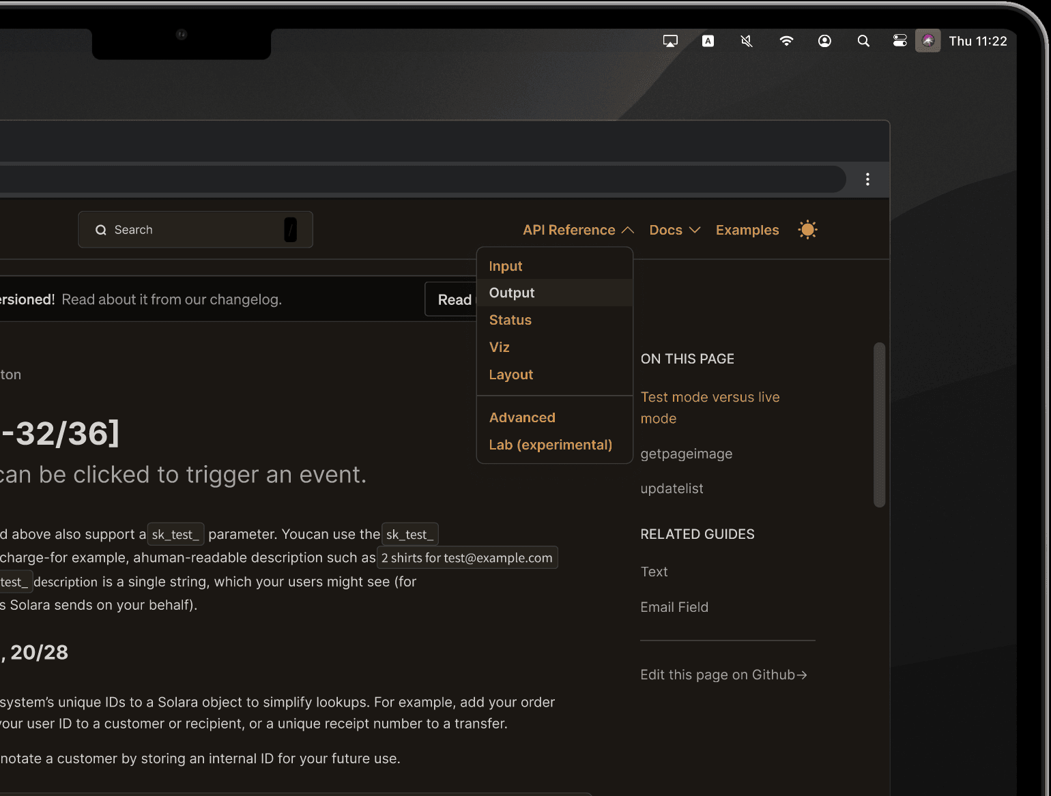This screenshot has height=796, width=1051.
Task: Click the search magnifier icon
Action: (101, 230)
